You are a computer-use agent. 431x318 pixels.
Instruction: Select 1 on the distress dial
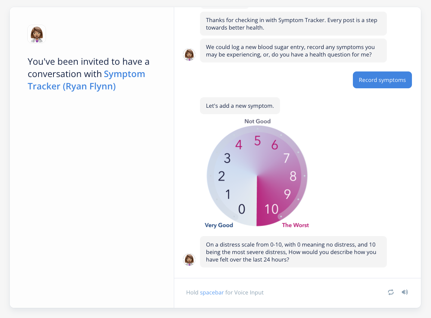(228, 195)
